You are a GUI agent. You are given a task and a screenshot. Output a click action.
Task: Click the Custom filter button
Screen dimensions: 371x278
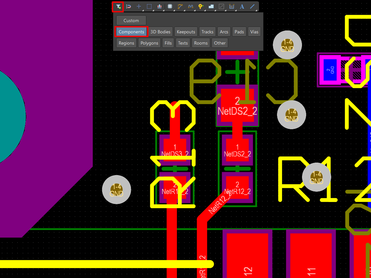click(131, 21)
